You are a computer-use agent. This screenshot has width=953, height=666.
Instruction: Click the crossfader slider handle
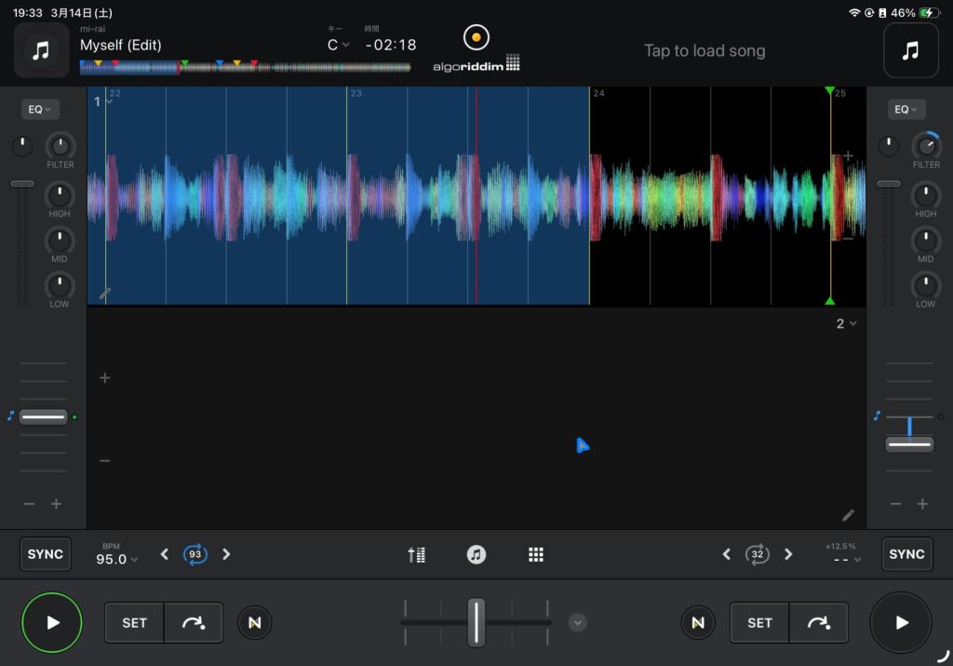(476, 622)
